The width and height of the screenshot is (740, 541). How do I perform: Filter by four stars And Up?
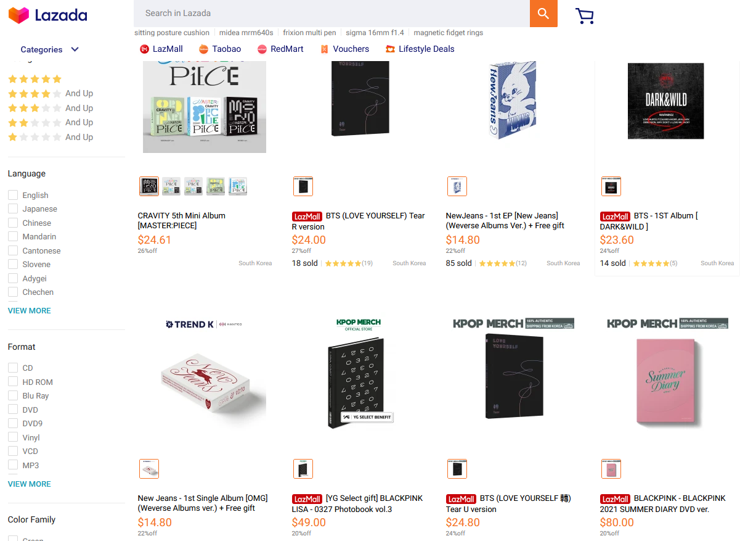pyautogui.click(x=50, y=94)
